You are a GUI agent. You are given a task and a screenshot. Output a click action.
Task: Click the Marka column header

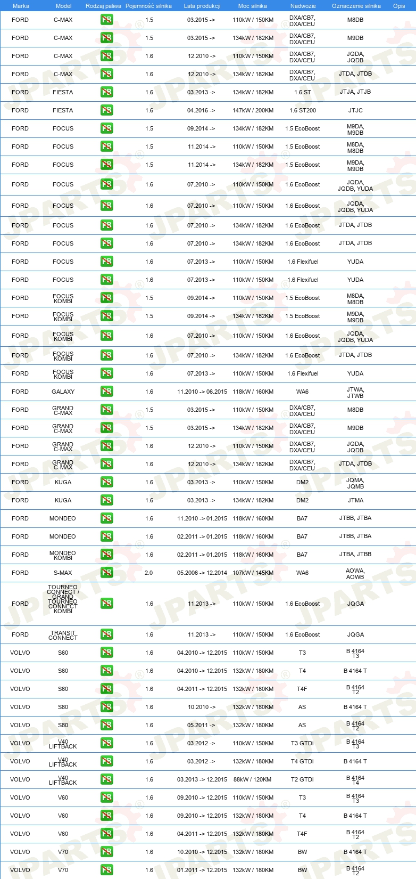tap(21, 6)
